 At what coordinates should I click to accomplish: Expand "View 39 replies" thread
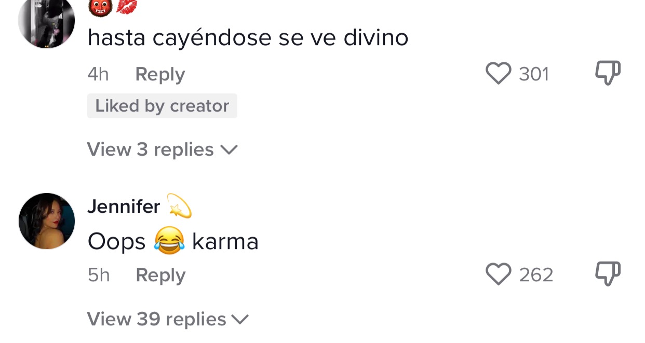[156, 319]
